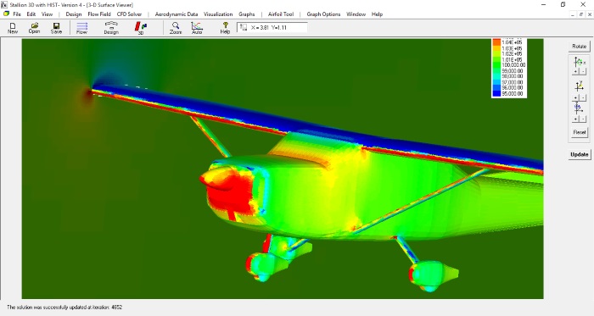Select the 3D view toolbar icon

click(141, 28)
